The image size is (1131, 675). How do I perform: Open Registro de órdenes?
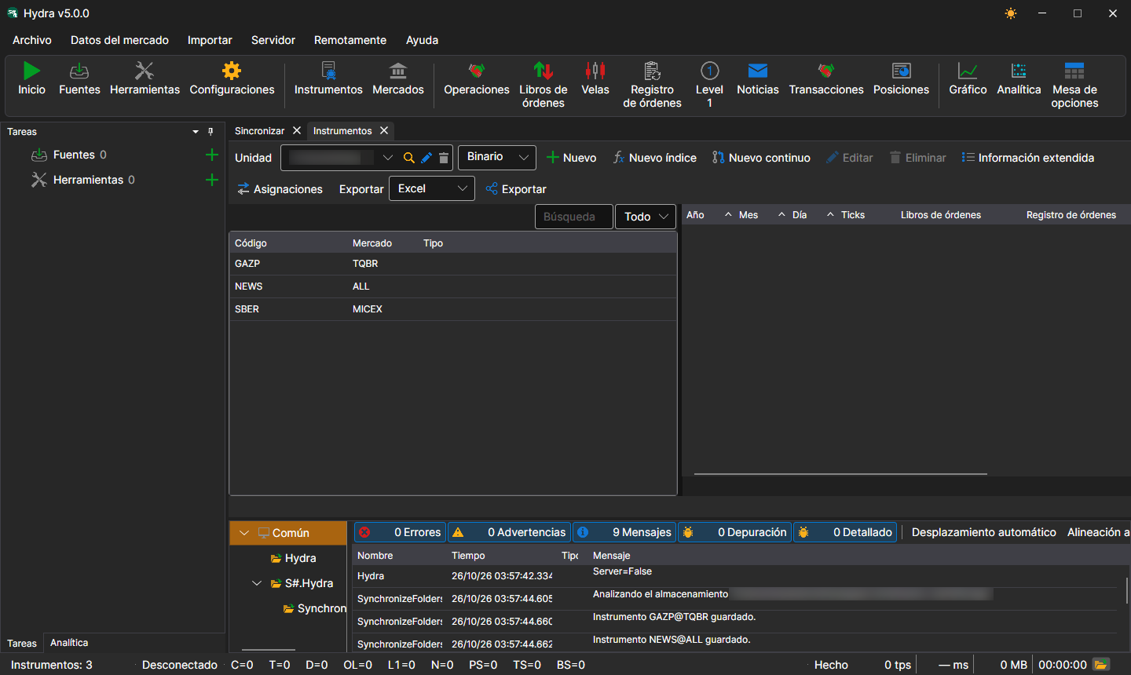[x=652, y=85]
